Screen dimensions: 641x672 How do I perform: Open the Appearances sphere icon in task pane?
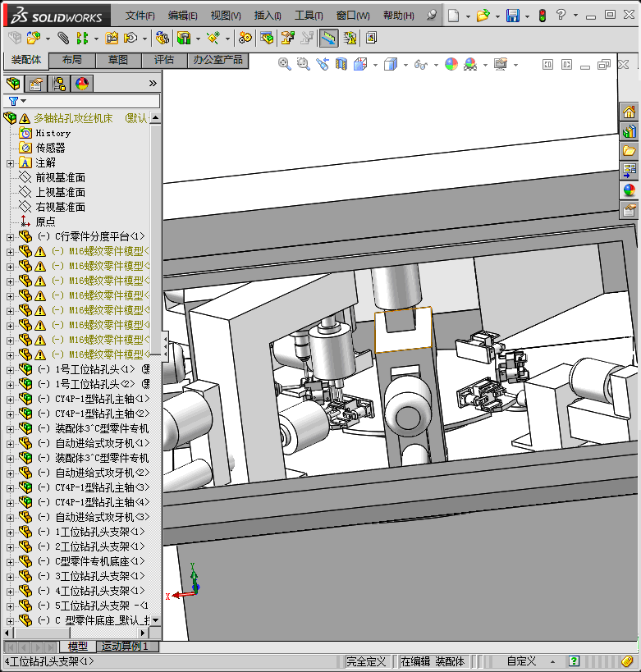(629, 190)
